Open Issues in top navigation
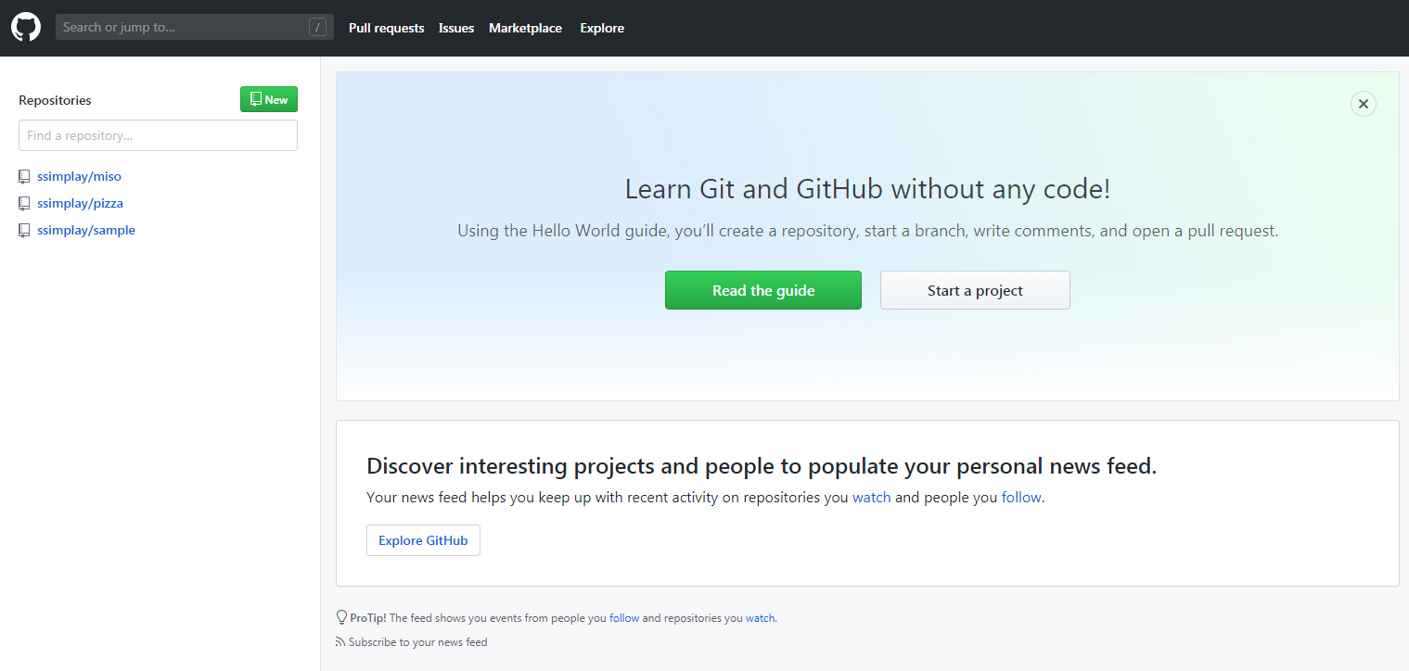1409x671 pixels. click(x=456, y=28)
